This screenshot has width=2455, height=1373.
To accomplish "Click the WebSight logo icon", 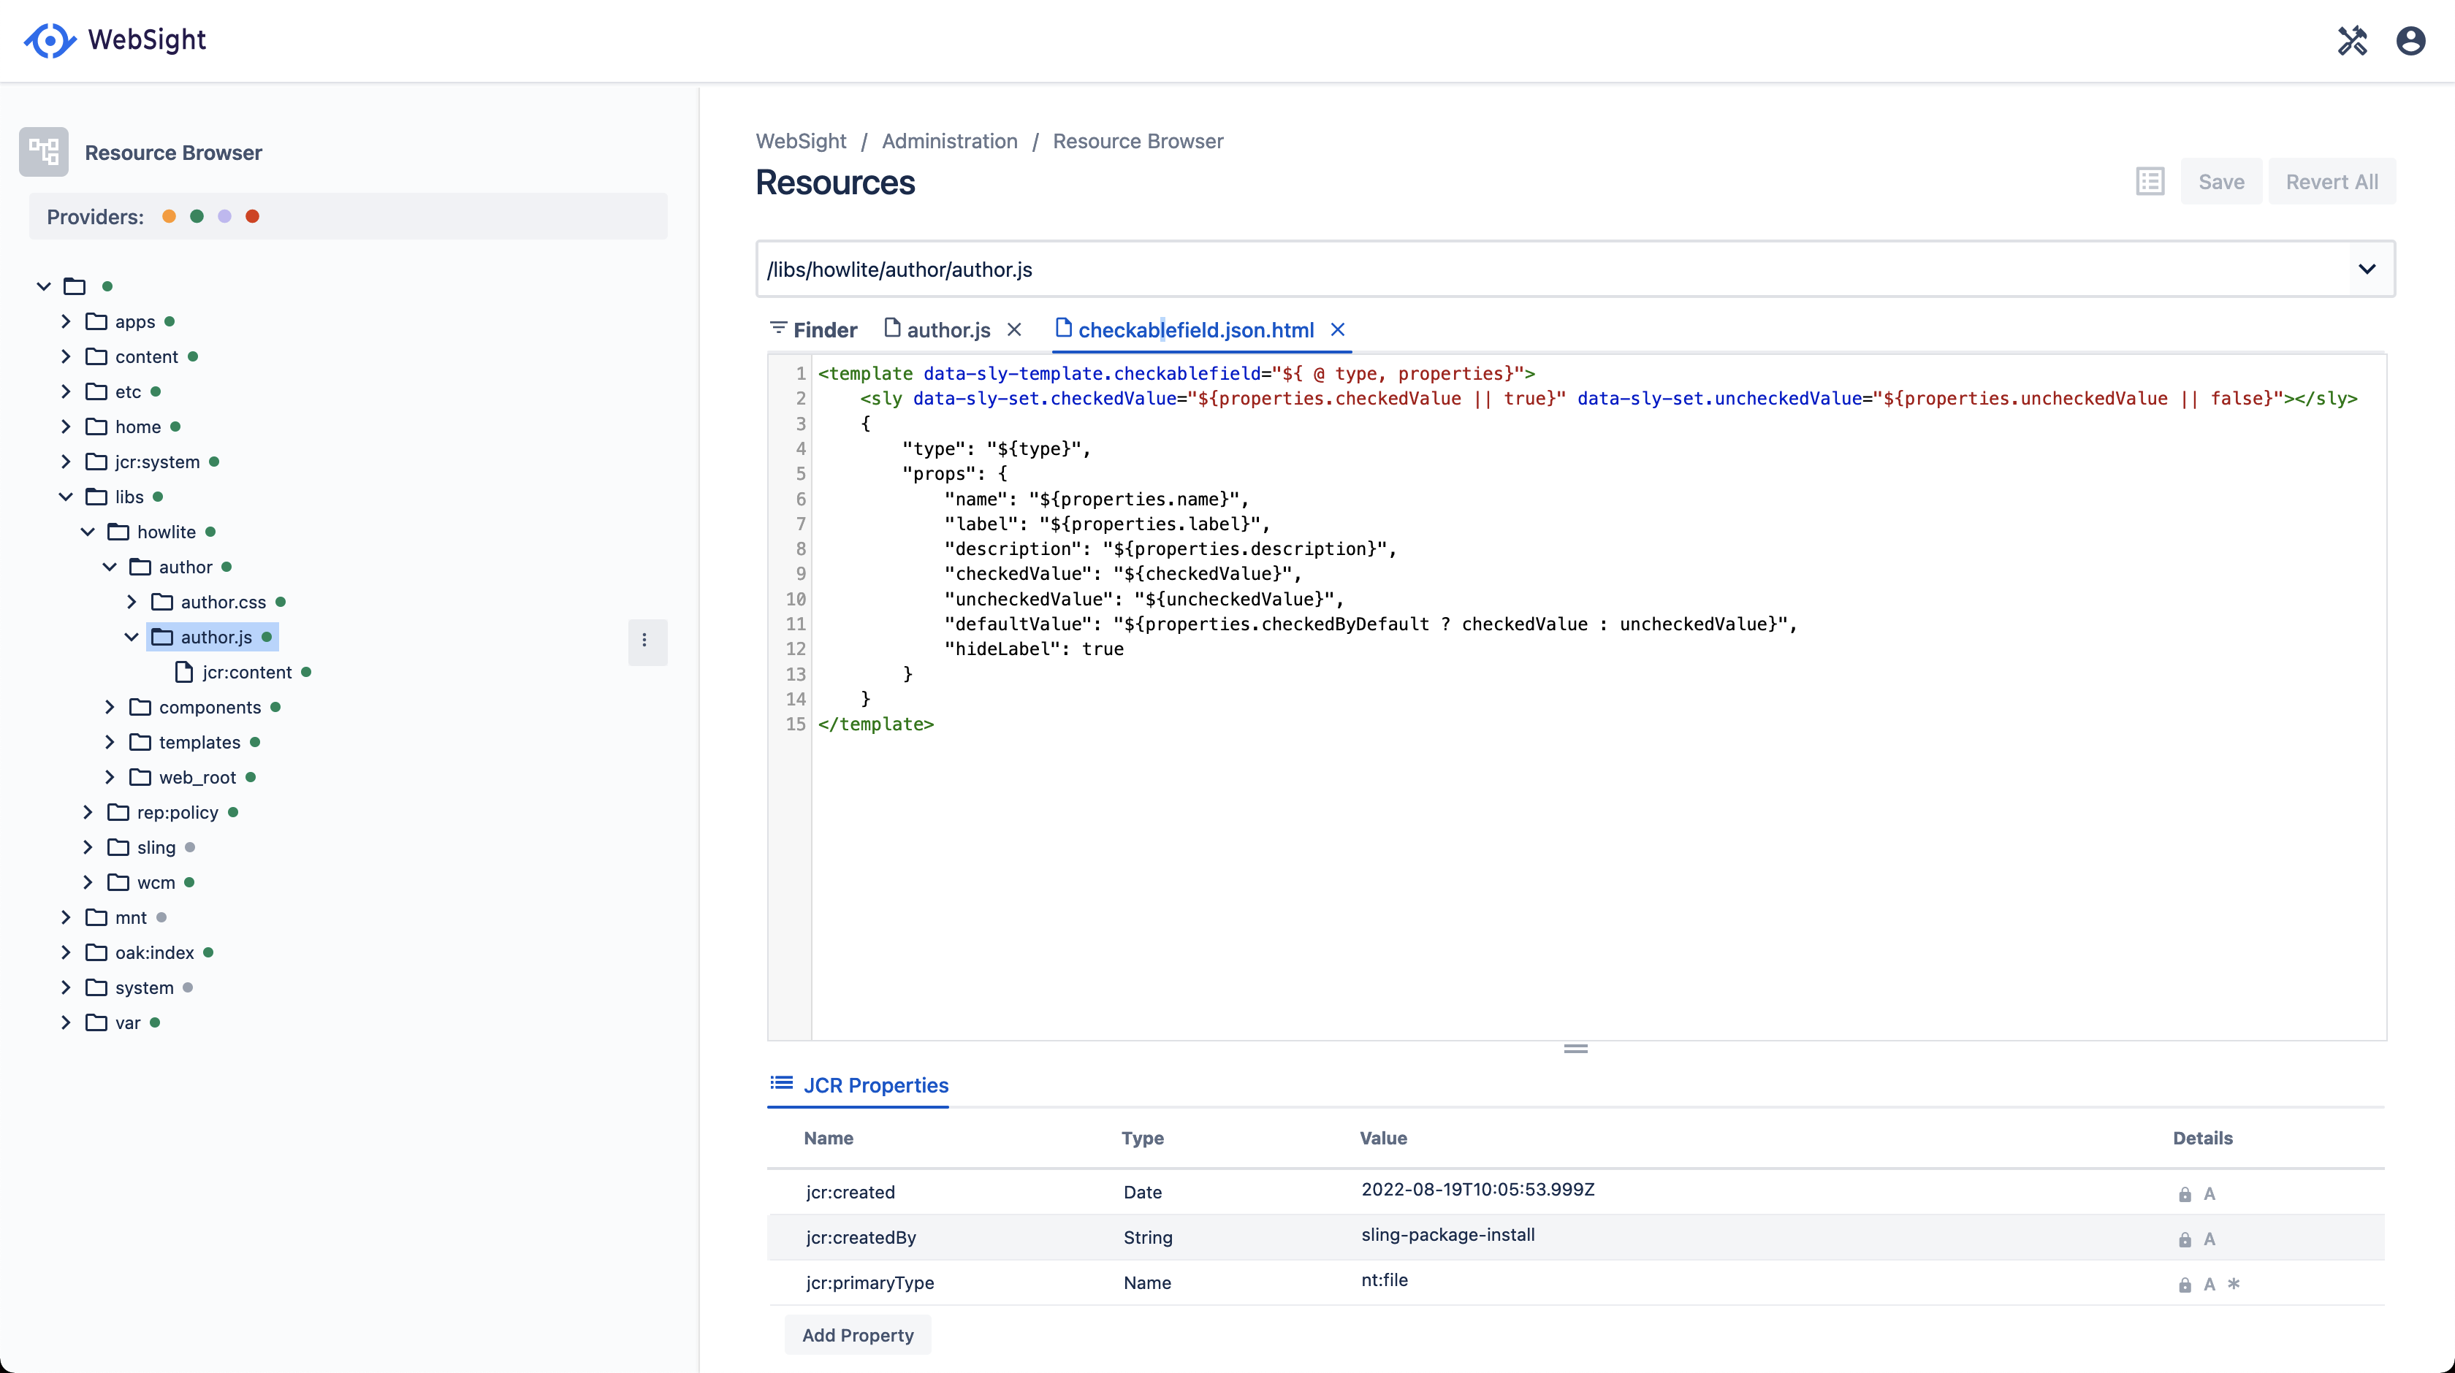I will point(50,40).
